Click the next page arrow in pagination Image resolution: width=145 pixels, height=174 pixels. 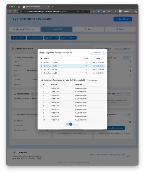pyautogui.click(x=77, y=124)
